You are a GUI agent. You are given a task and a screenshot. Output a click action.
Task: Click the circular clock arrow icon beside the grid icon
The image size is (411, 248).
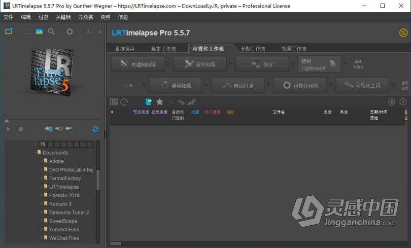[124, 102]
